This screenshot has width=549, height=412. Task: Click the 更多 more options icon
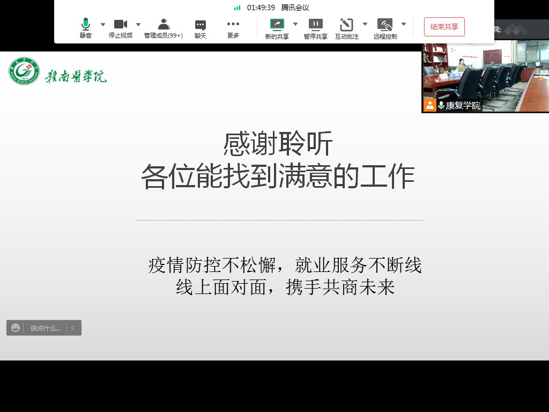(233, 28)
